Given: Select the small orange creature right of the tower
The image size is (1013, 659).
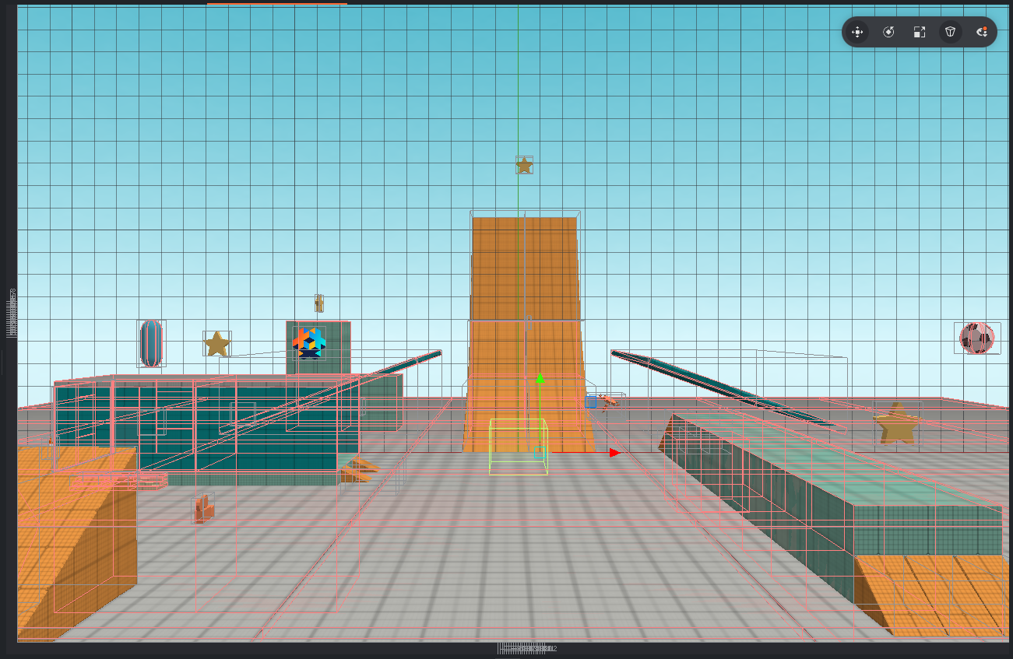Looking at the screenshot, I should tap(609, 401).
